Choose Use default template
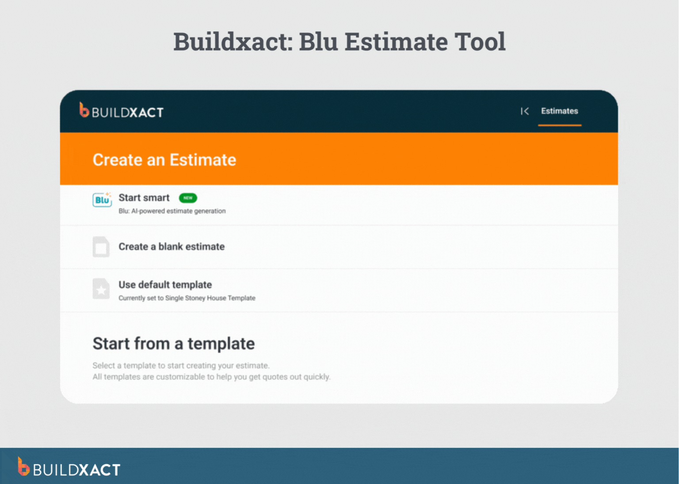The width and height of the screenshot is (679, 484). 165,285
